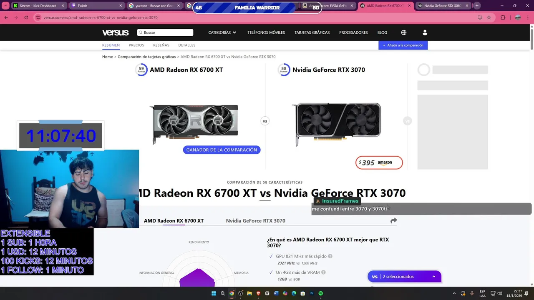
Task: Switch to yucatan - Buscar con Google tab
Action: coord(155,6)
